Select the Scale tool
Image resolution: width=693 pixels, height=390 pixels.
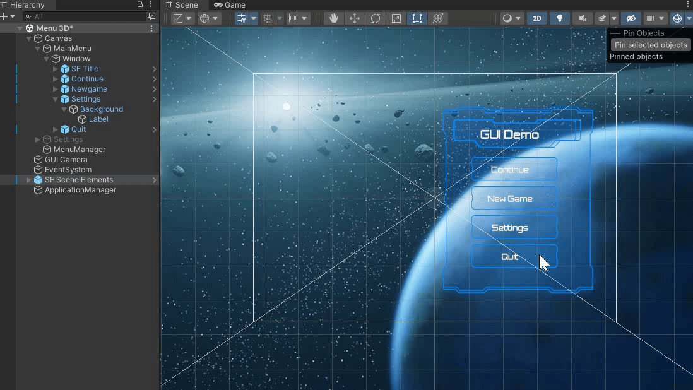point(396,18)
